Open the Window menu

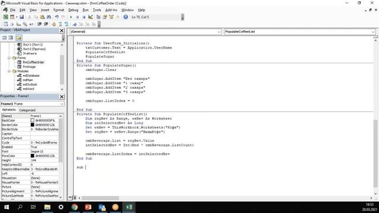(x=127, y=10)
